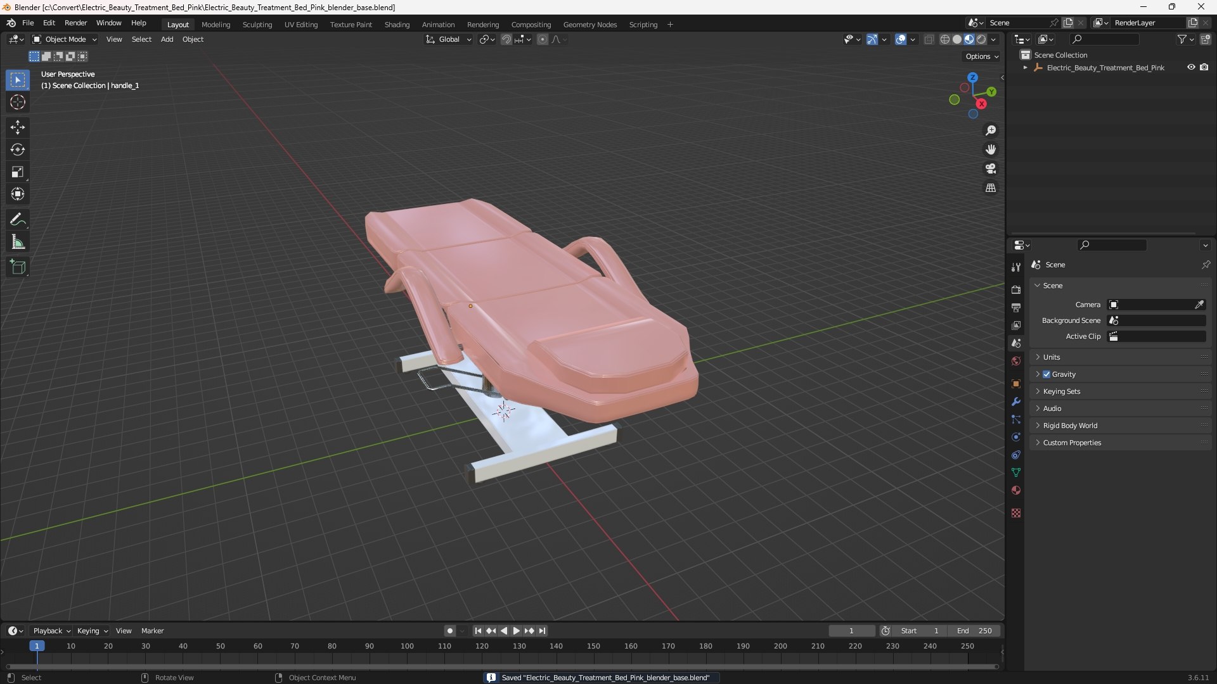Screen dimensions: 1217x684
Task: Select the Annotate tool
Action: (18, 220)
